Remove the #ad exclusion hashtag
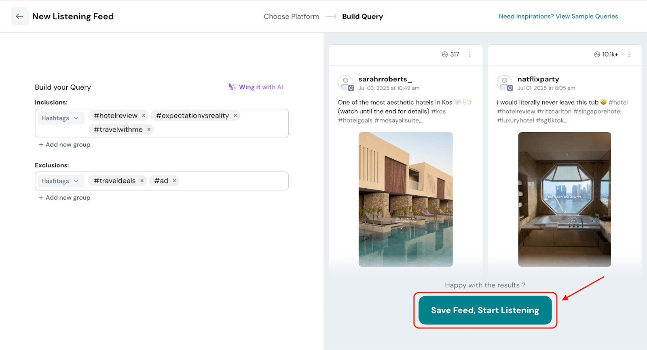Screen dimensions: 647x350 (x=175, y=181)
